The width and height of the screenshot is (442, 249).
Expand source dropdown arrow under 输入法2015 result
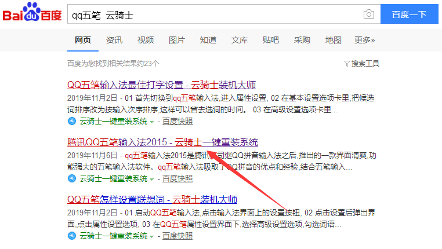pyautogui.click(x=151, y=180)
